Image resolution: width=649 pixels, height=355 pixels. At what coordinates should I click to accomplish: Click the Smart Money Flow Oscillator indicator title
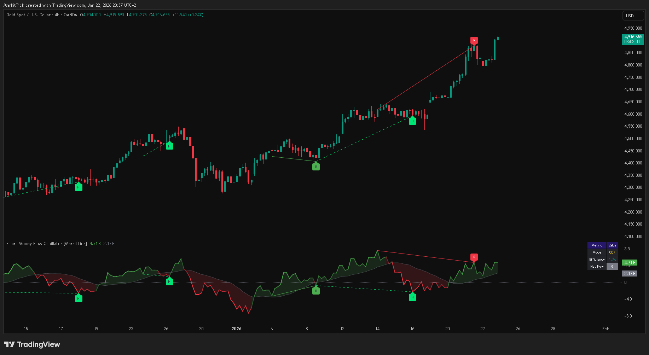click(47, 244)
